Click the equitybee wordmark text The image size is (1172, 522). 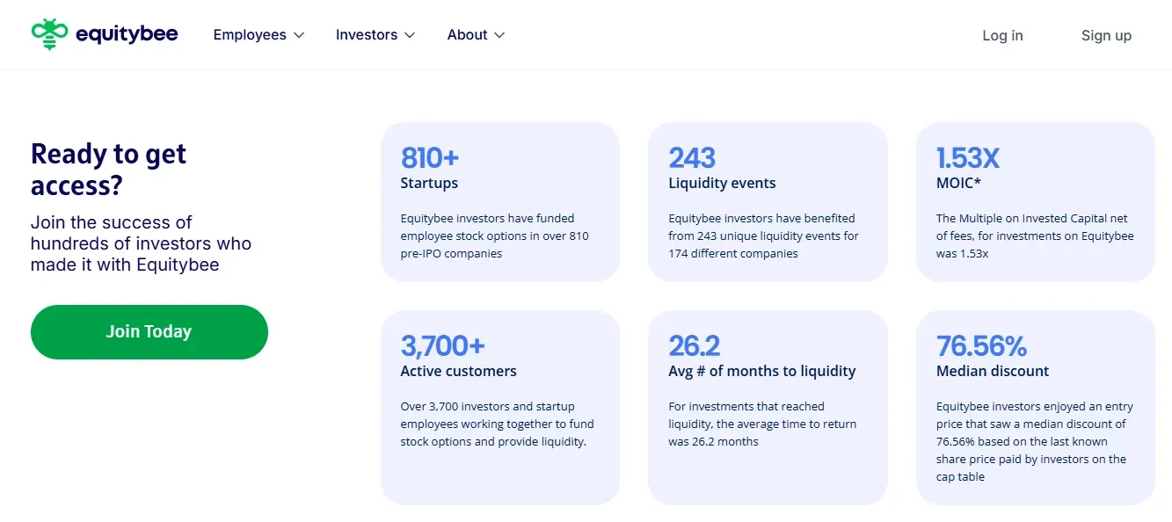127,34
